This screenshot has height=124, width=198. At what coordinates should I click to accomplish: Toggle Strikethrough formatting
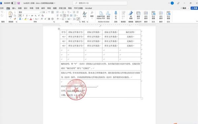click(x=32, y=15)
